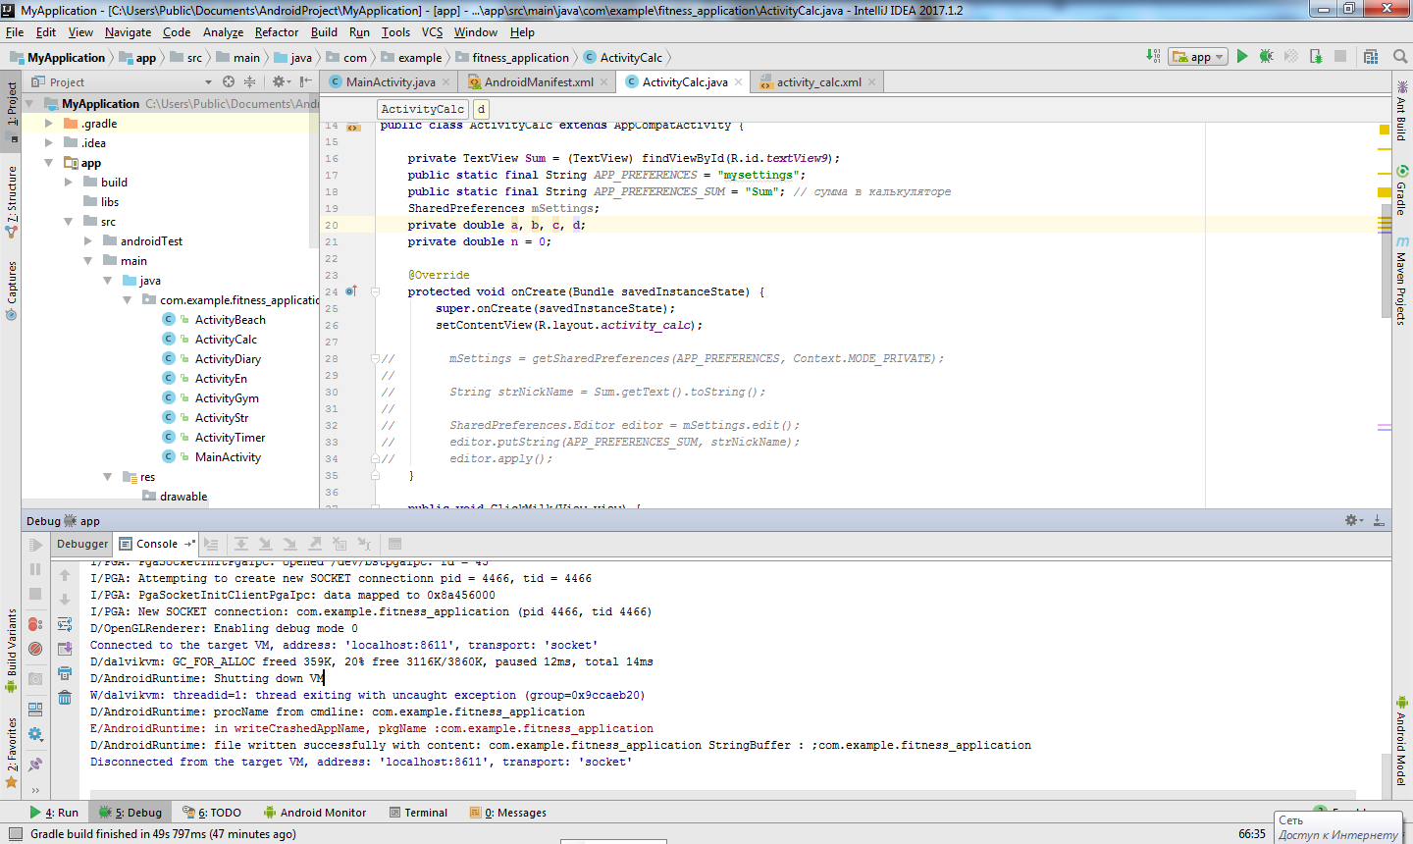Clear console with trash icon
This screenshot has width=1413, height=844.
point(65,698)
